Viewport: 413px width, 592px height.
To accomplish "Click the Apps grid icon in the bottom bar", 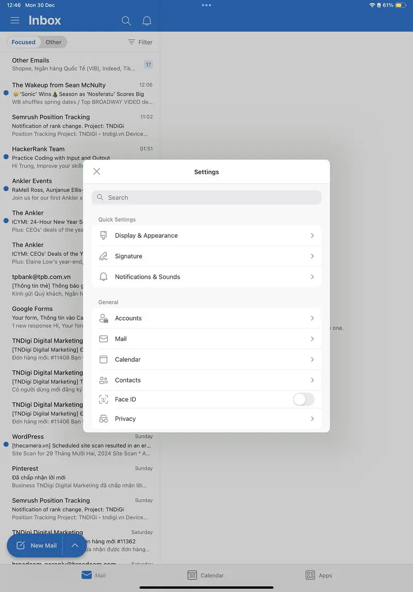I will (x=310, y=575).
